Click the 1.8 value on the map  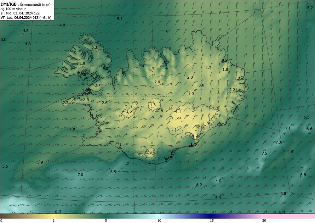[x=226, y=70]
